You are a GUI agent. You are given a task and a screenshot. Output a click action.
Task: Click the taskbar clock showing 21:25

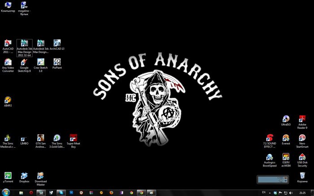coord(302,192)
